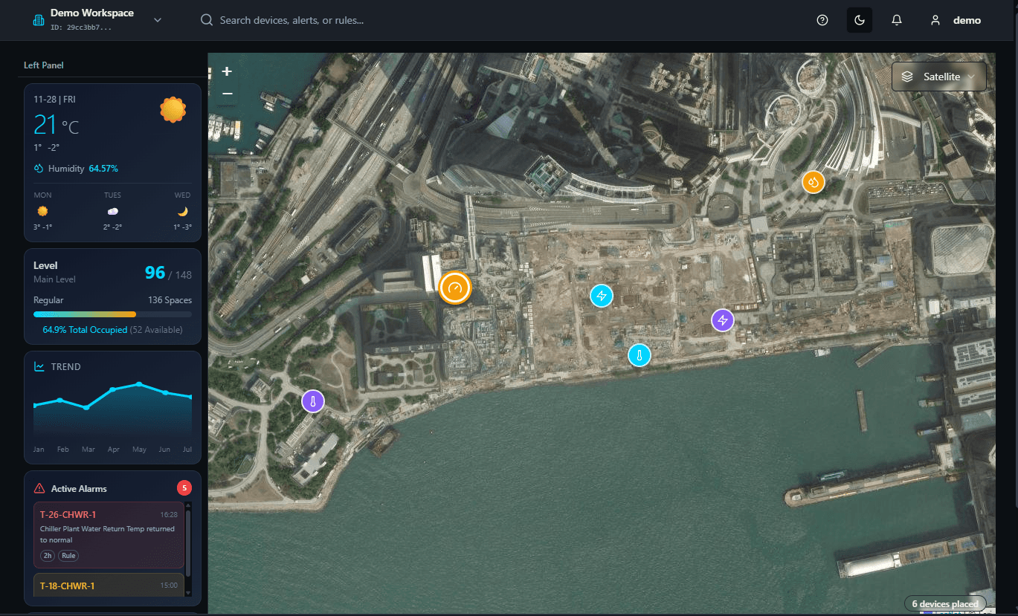Toggle dark mode with the moon icon

pos(860,20)
